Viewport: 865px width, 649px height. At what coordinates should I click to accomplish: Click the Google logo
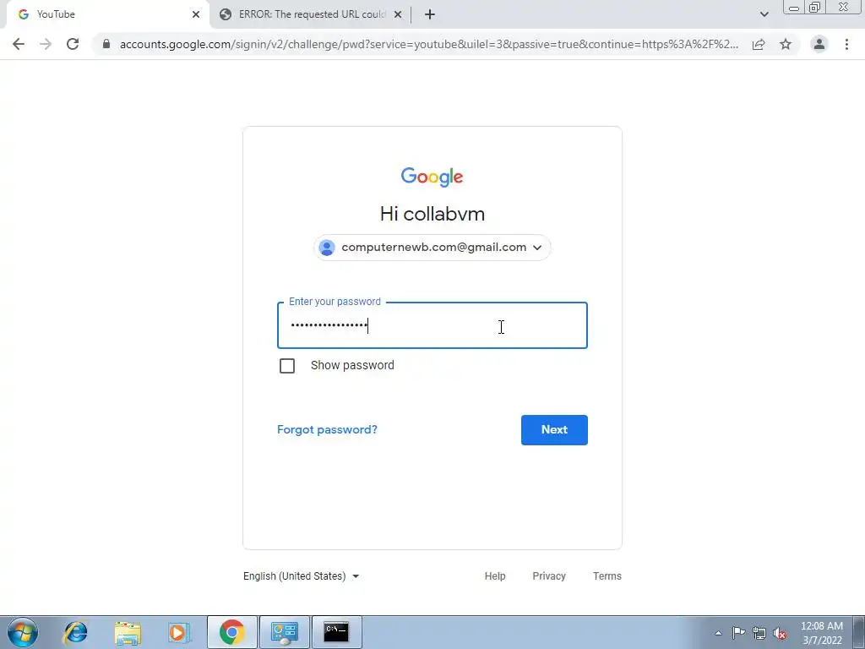click(x=432, y=177)
